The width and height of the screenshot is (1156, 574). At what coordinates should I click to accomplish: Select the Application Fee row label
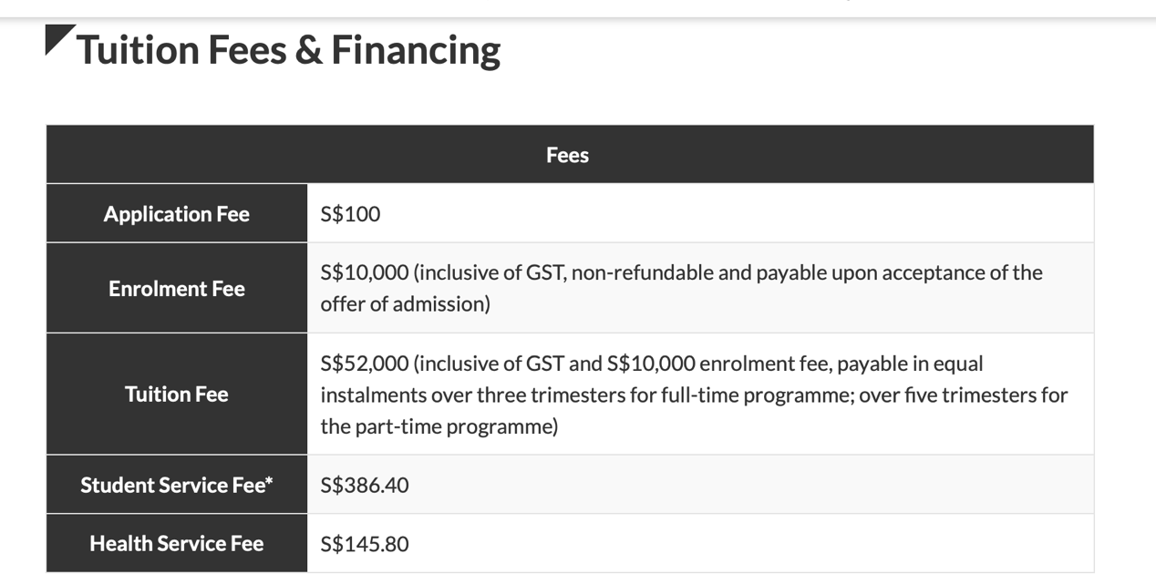click(x=177, y=214)
